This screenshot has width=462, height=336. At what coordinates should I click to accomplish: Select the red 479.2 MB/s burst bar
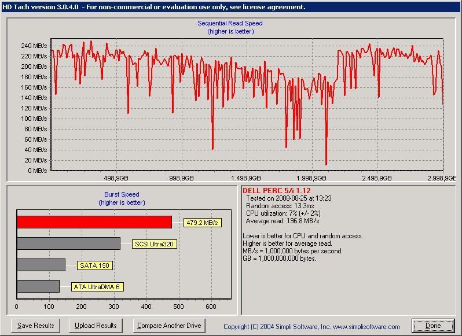tap(94, 222)
